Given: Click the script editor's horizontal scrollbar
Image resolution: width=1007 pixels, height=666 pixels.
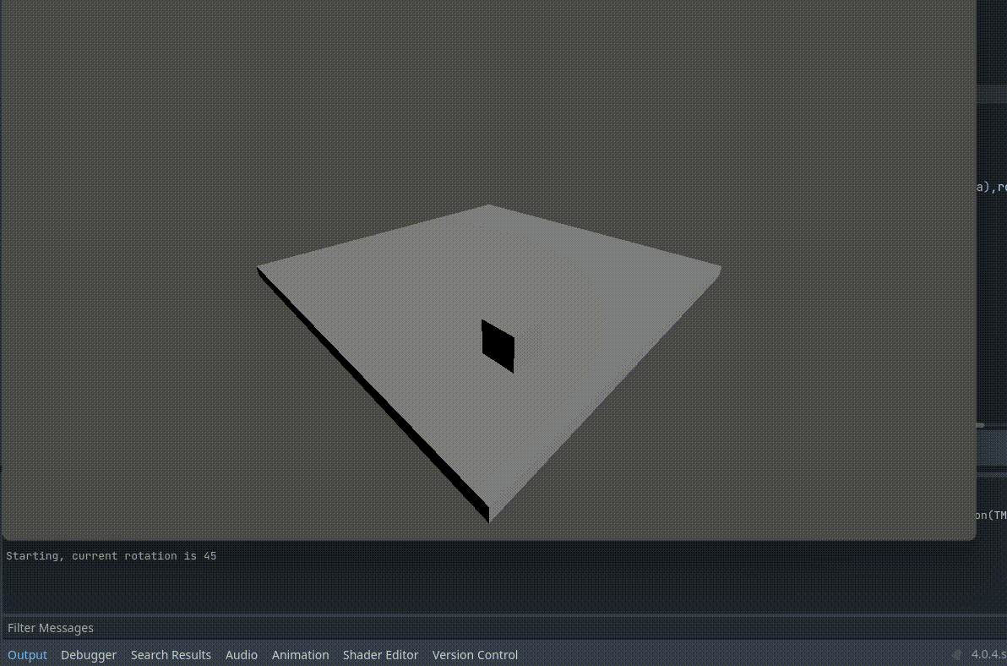Looking at the screenshot, I should tap(980, 425).
